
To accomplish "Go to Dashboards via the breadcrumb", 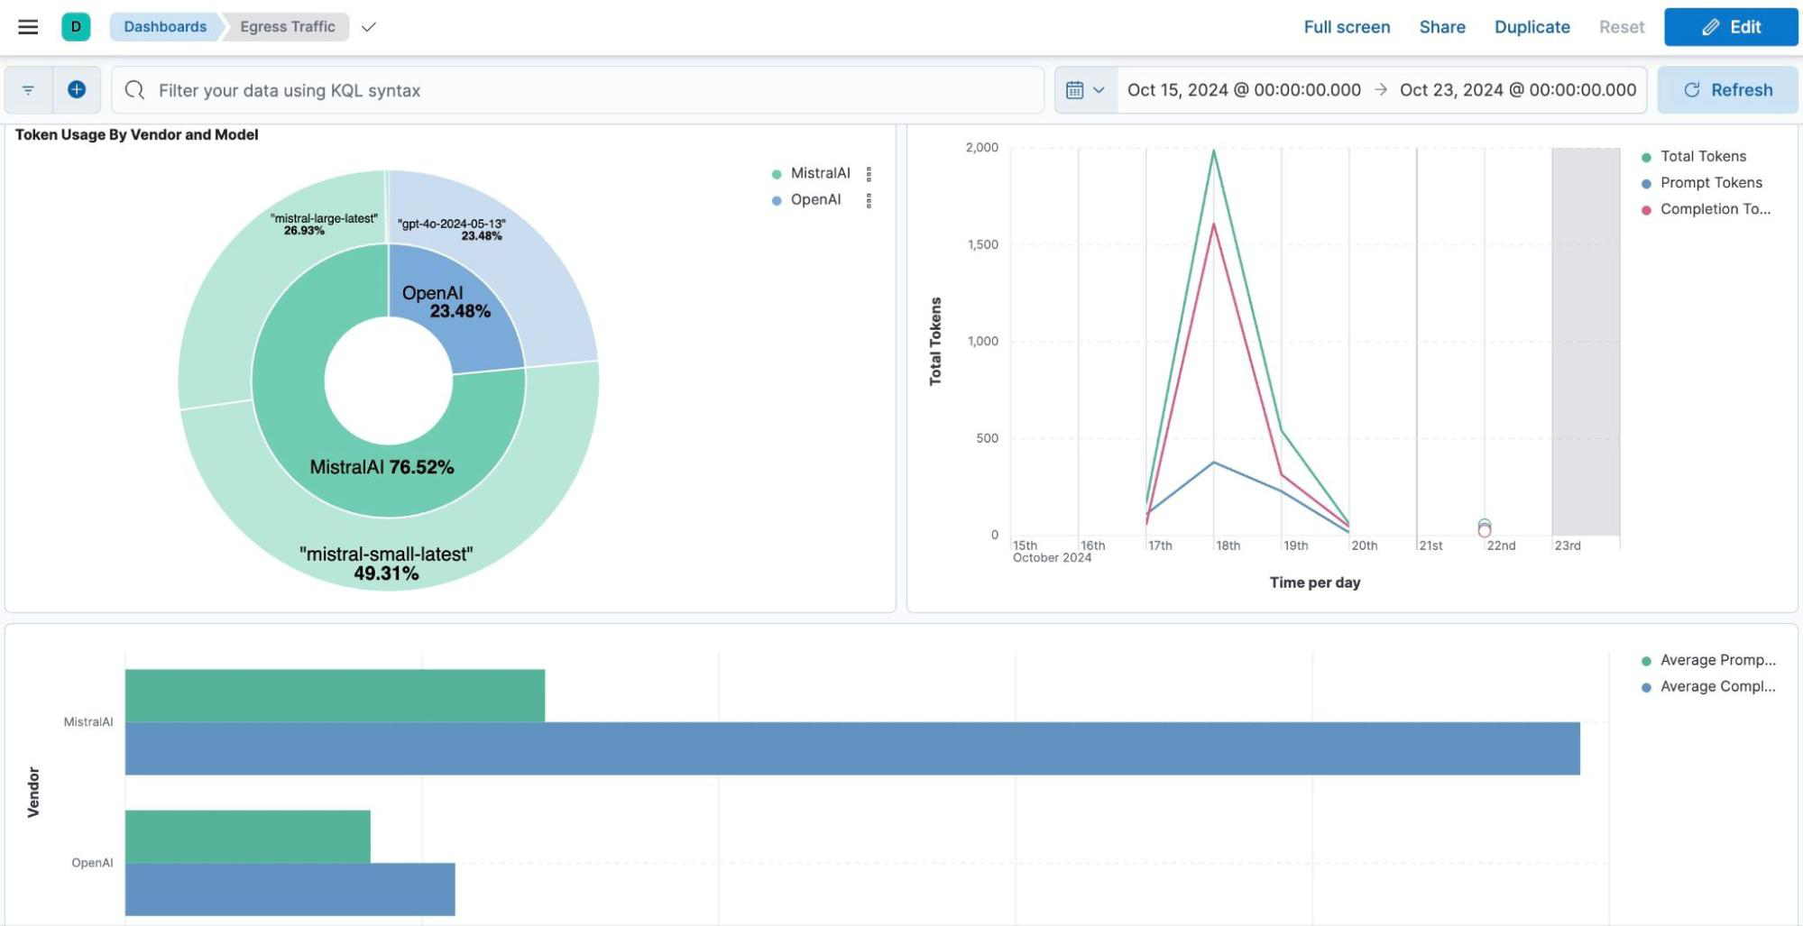I will point(163,26).
